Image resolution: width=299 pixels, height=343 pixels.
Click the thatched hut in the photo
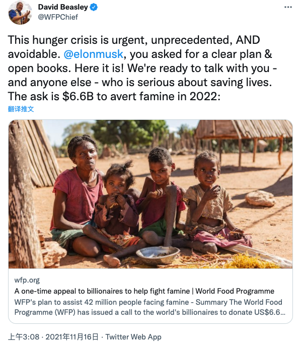tap(243, 141)
